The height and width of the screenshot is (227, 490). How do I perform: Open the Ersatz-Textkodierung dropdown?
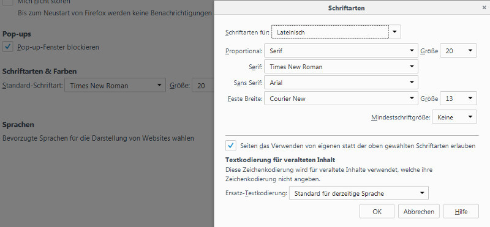359,193
